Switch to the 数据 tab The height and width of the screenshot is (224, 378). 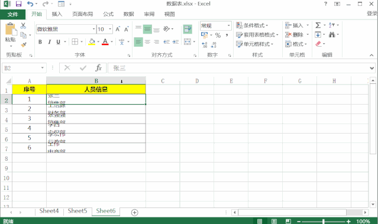[128, 14]
